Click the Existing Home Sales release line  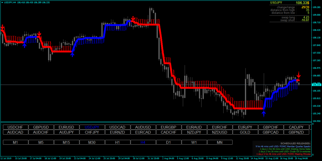285,149
